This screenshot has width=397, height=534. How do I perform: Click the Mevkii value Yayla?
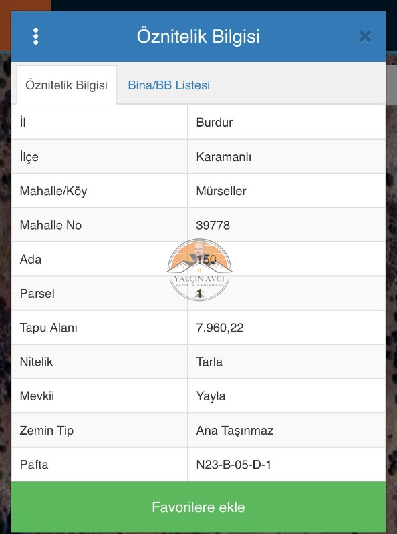[x=211, y=396]
